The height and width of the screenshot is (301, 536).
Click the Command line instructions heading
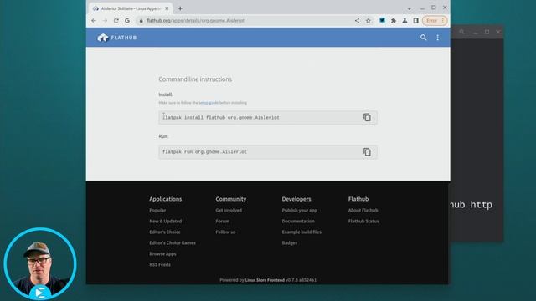(x=195, y=79)
